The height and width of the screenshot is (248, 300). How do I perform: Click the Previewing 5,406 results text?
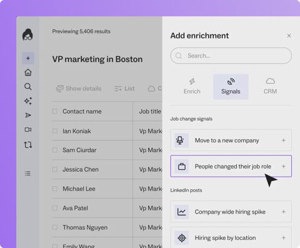(x=81, y=31)
